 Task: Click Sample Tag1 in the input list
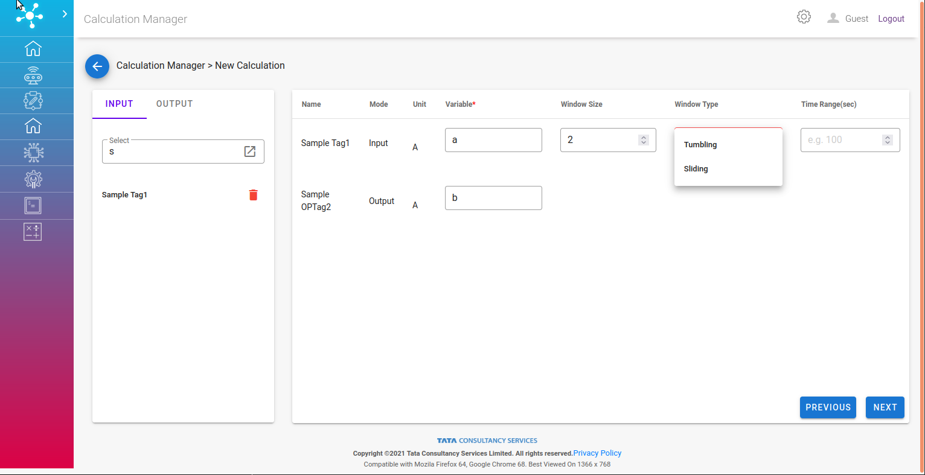coord(124,195)
